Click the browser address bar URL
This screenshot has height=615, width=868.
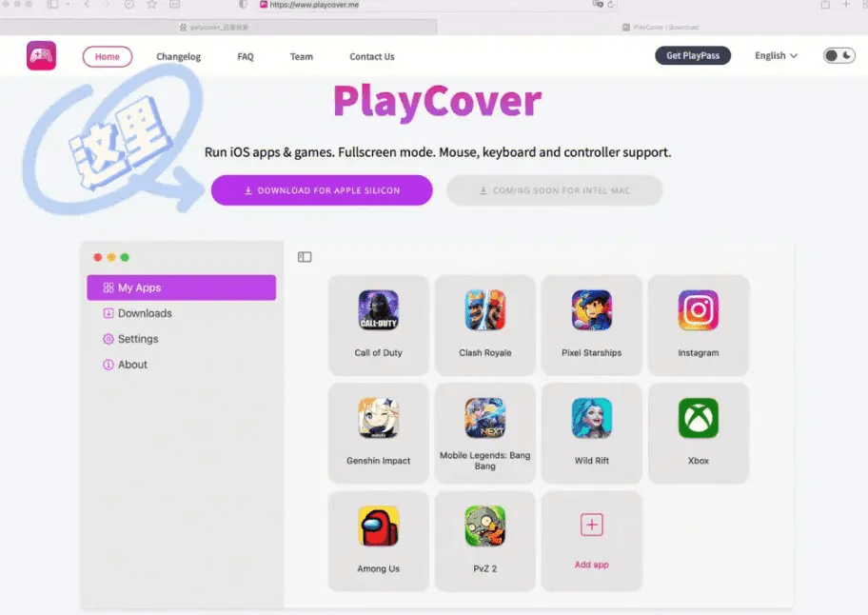point(314,5)
